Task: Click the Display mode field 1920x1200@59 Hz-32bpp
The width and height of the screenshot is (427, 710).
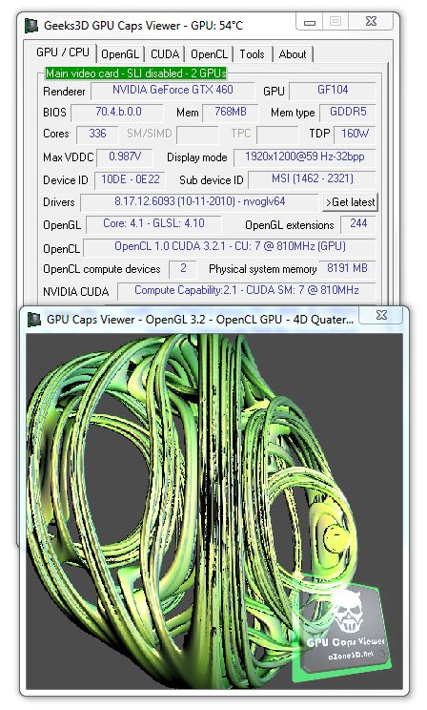Action: coord(305,157)
